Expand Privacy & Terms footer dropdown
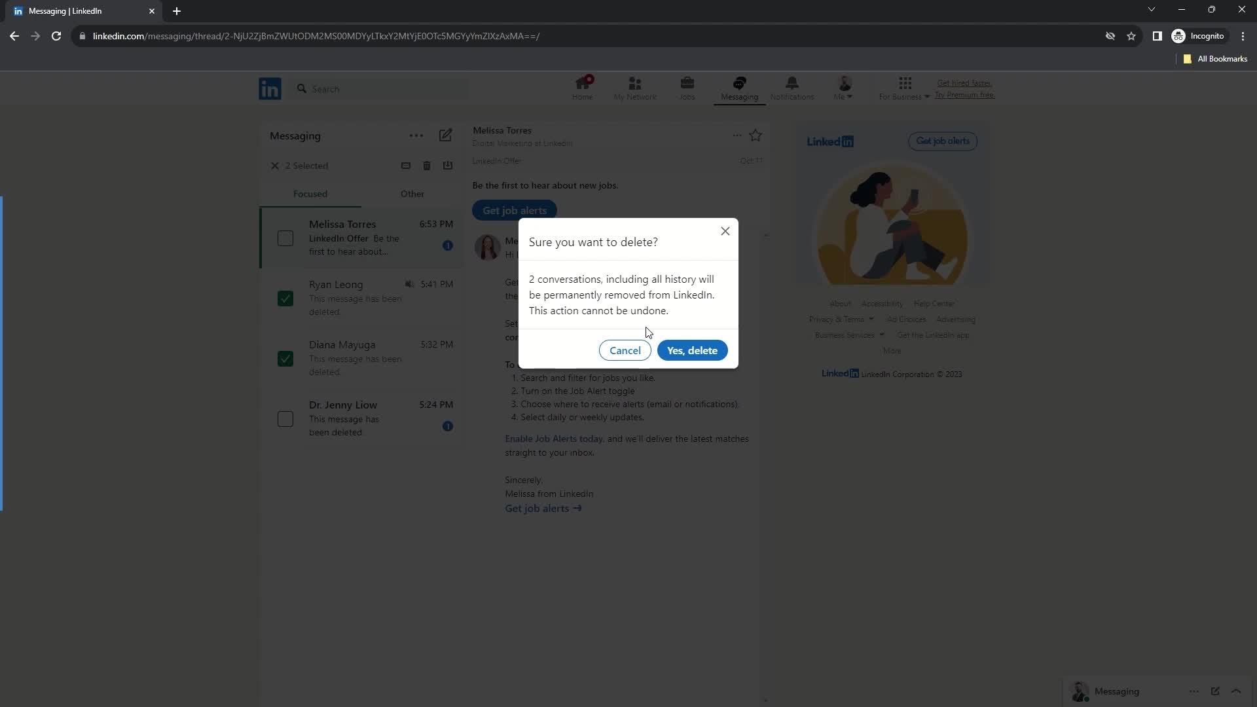This screenshot has width=1257, height=707. (x=841, y=319)
